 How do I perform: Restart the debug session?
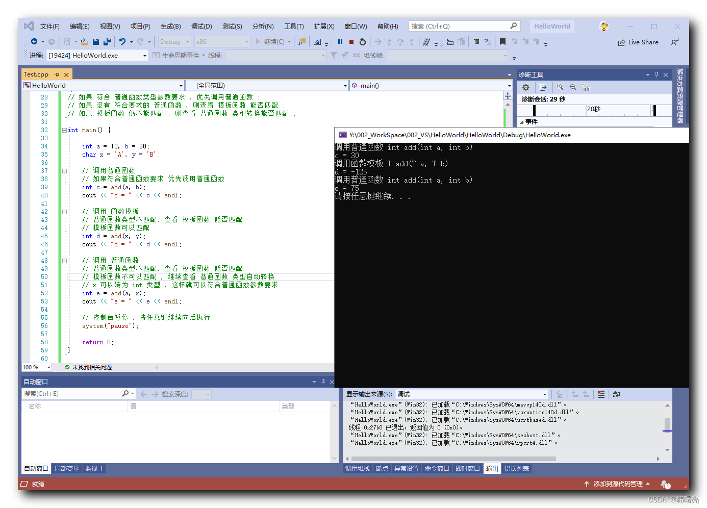coord(363,42)
